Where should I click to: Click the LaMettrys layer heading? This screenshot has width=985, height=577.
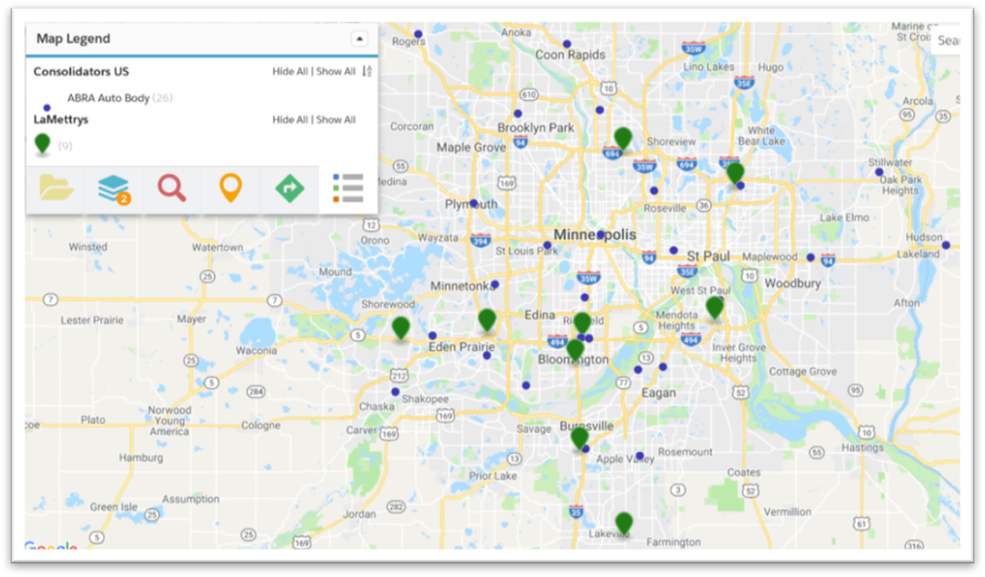60,119
